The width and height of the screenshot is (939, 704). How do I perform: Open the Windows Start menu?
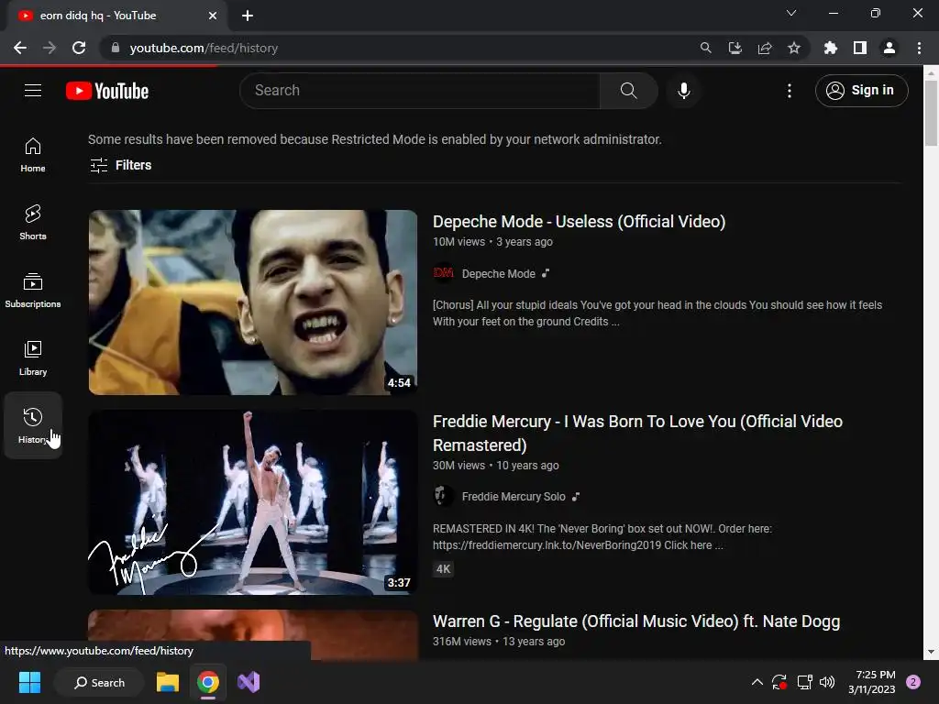coord(29,682)
